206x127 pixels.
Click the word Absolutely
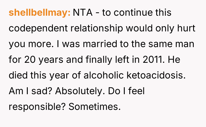tap(81, 91)
